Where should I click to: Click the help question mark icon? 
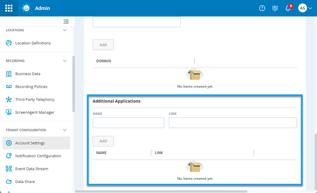(x=262, y=8)
